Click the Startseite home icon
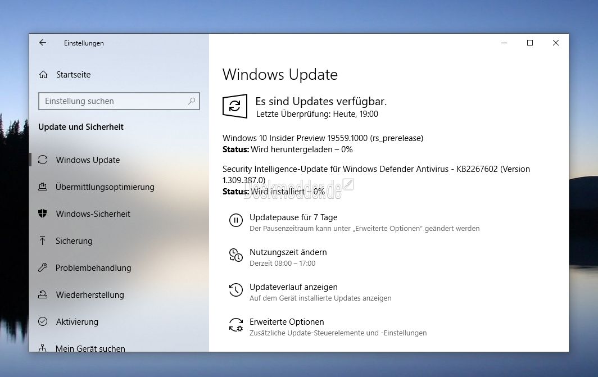 pyautogui.click(x=43, y=75)
